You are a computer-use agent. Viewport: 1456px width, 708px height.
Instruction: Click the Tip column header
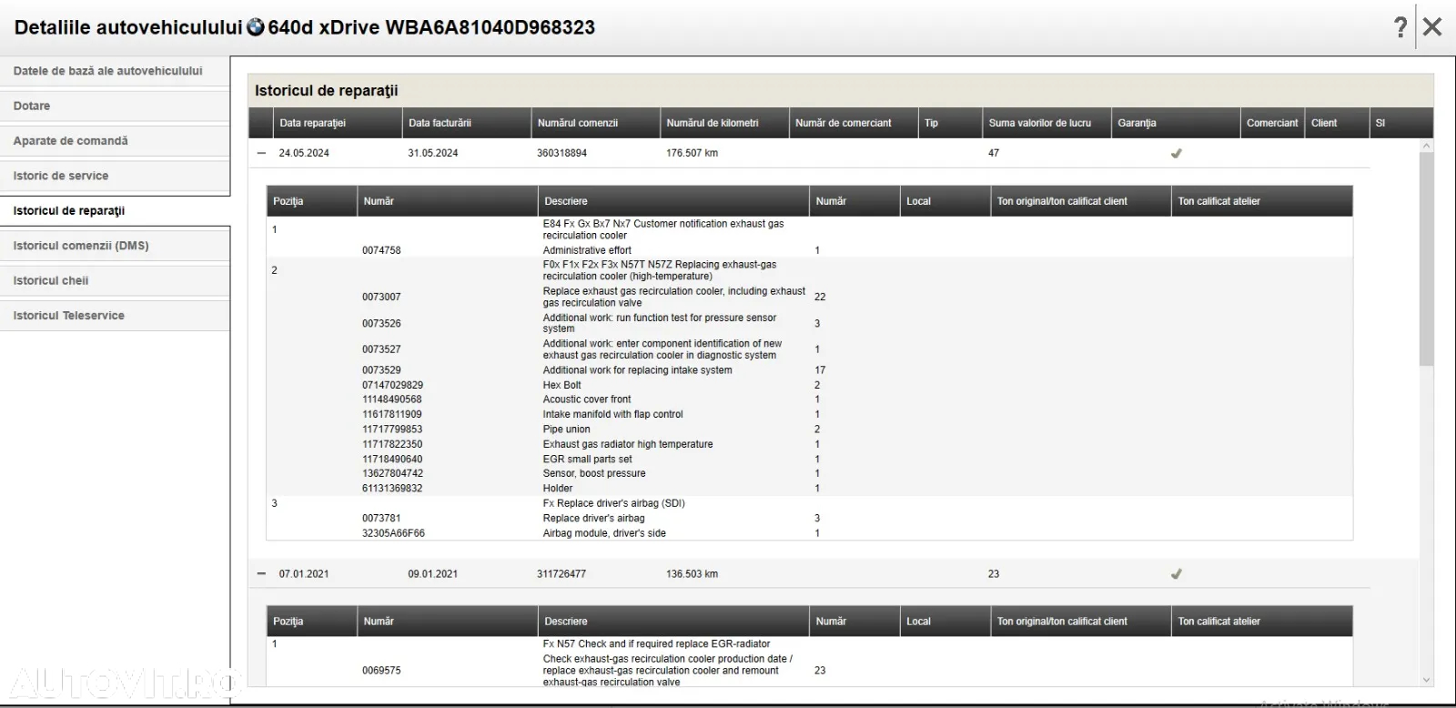[x=950, y=123]
